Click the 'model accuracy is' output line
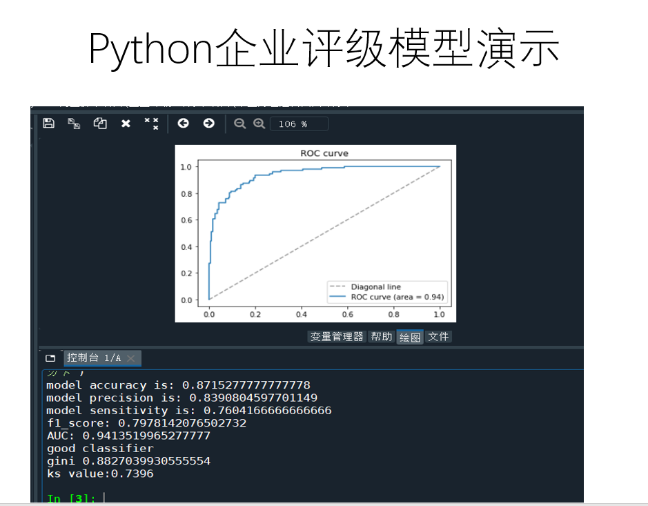This screenshot has height=506, width=648. [178, 385]
